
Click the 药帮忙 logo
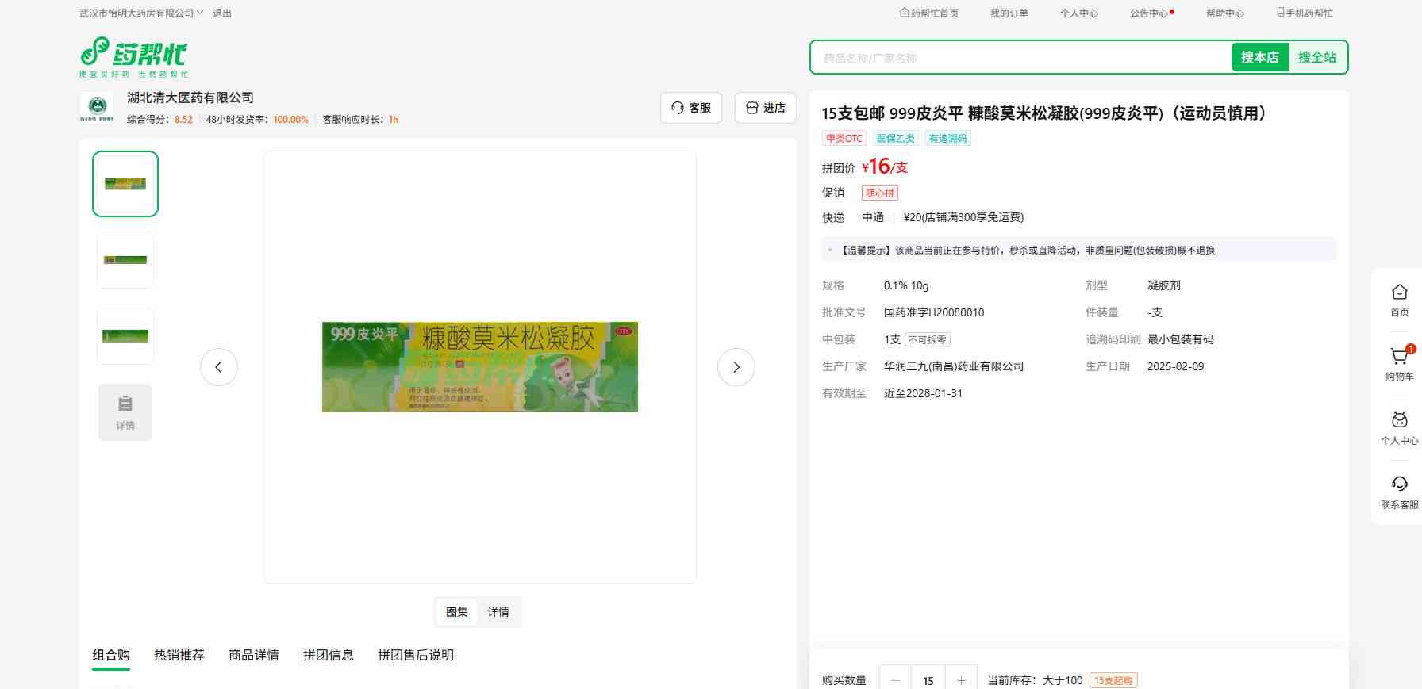point(133,56)
